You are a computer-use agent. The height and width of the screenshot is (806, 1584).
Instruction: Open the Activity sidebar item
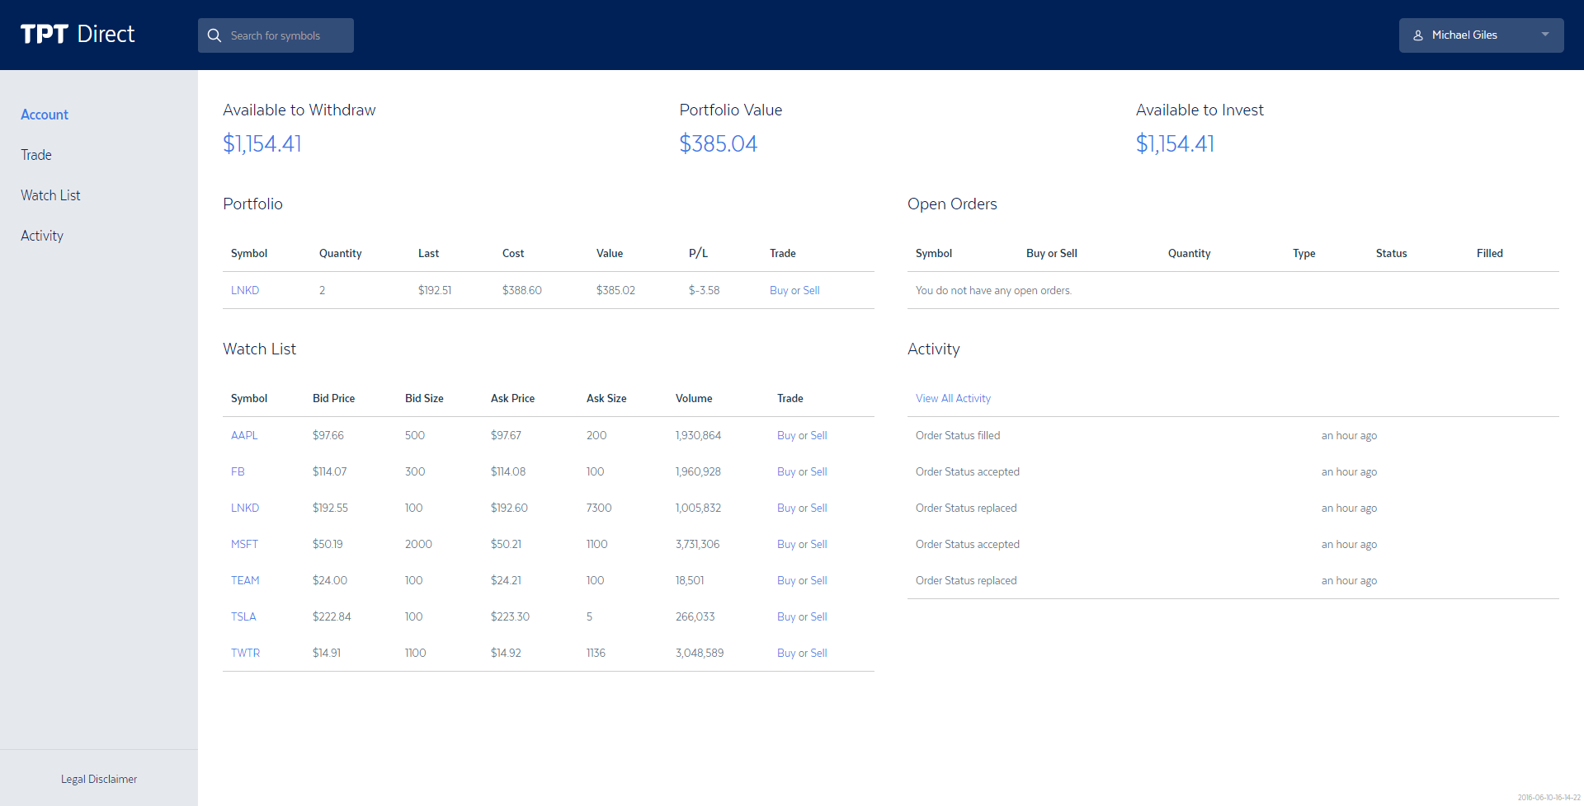pos(42,236)
